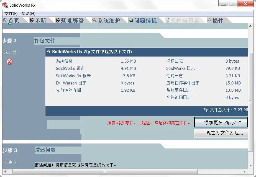This screenshot has height=177, width=256.
Task: Click the 步骤 3 label
Action: (10, 150)
